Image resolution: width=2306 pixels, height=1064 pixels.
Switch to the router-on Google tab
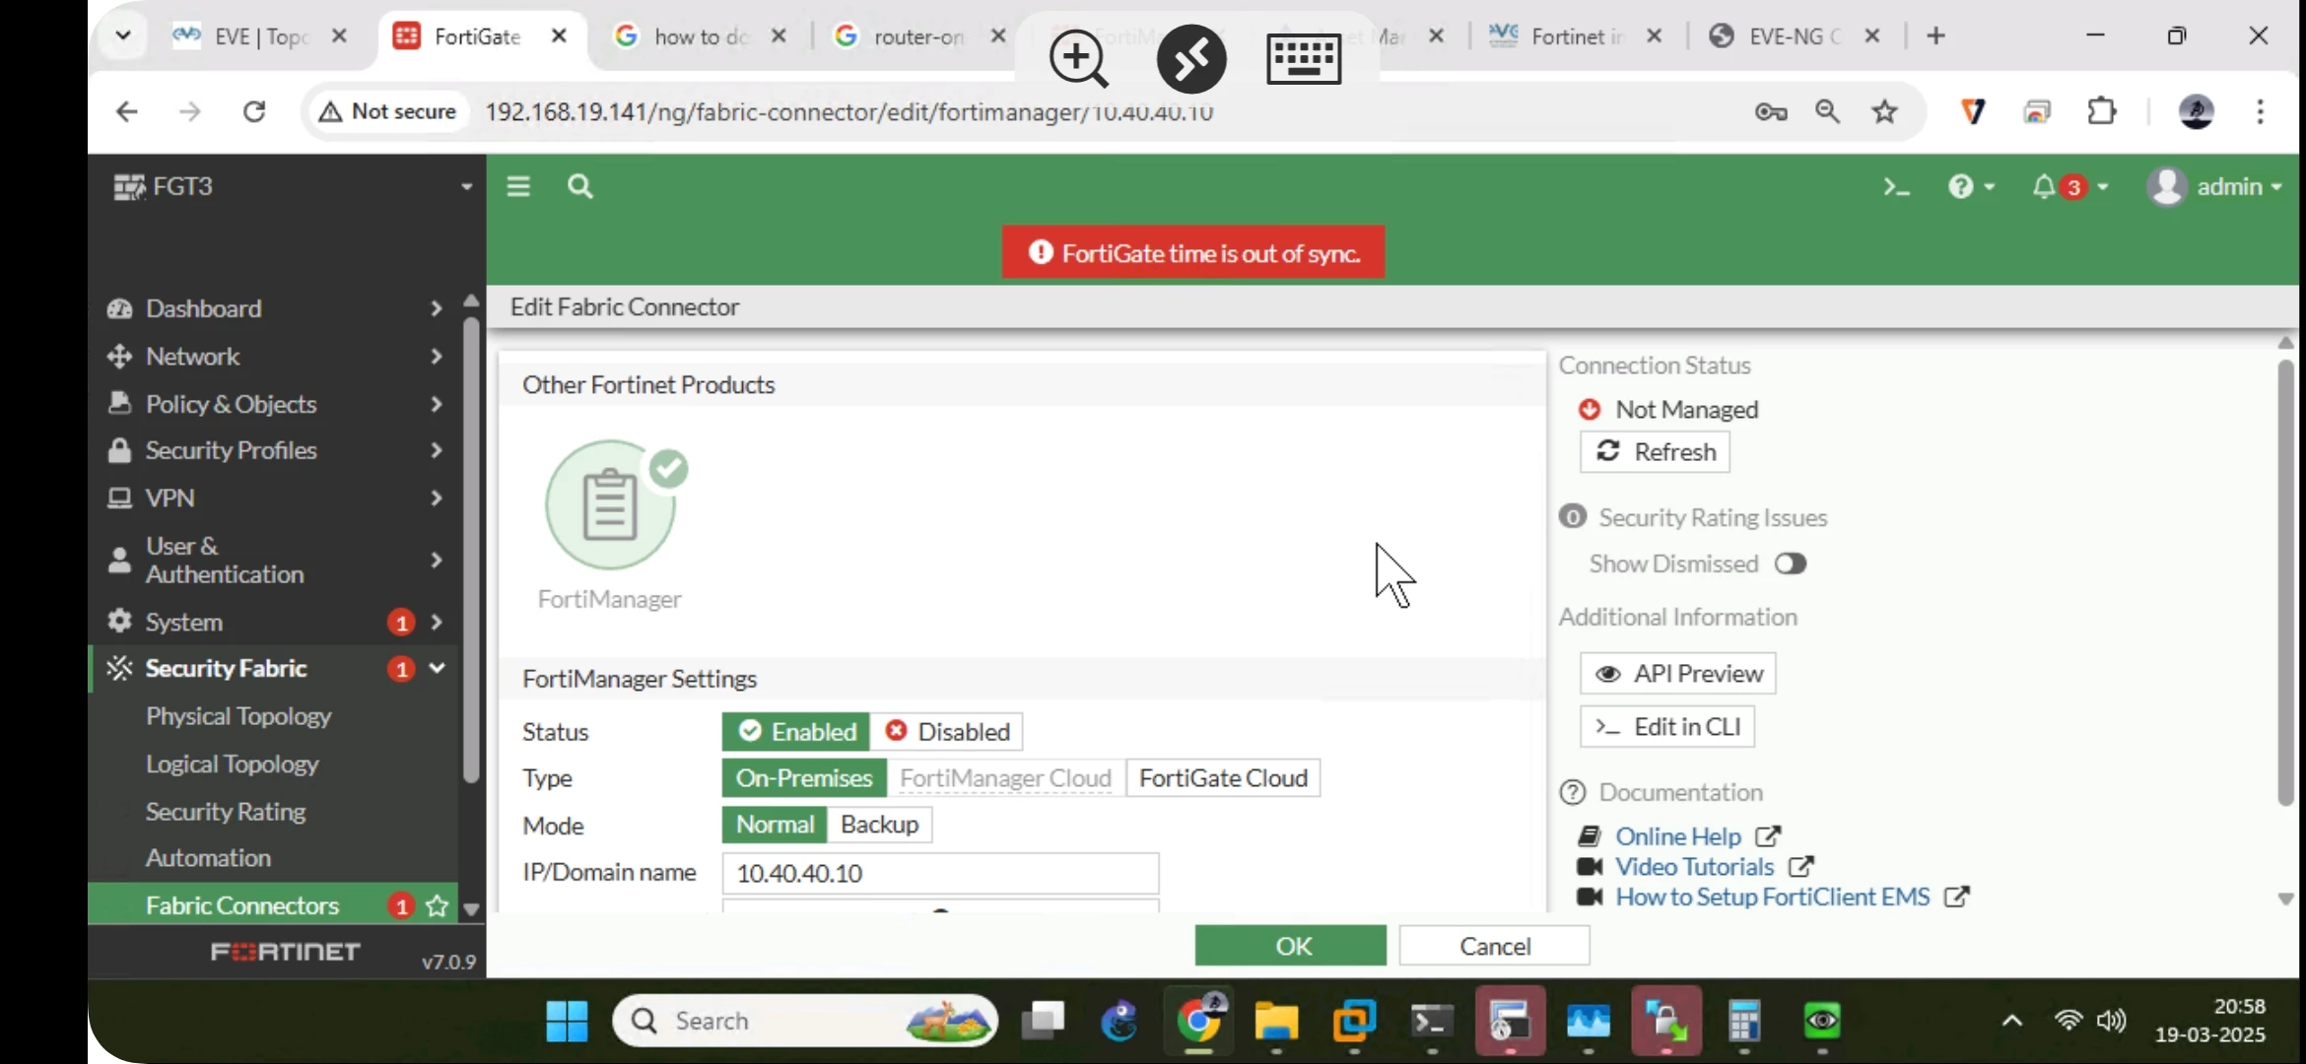tap(918, 36)
